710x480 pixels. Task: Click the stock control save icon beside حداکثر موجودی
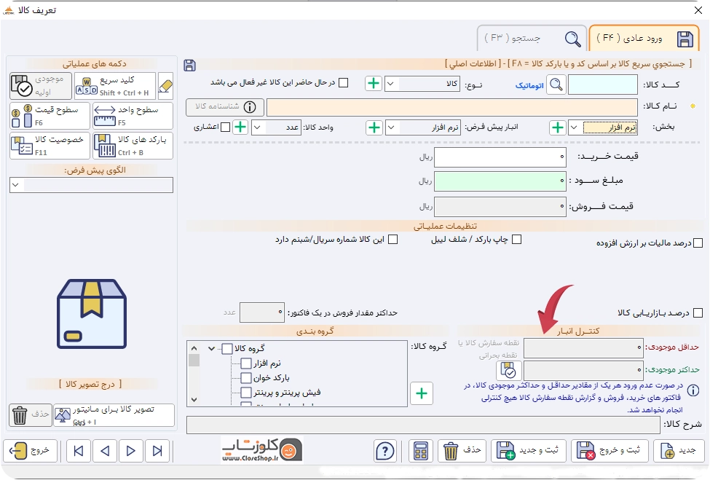click(x=509, y=371)
